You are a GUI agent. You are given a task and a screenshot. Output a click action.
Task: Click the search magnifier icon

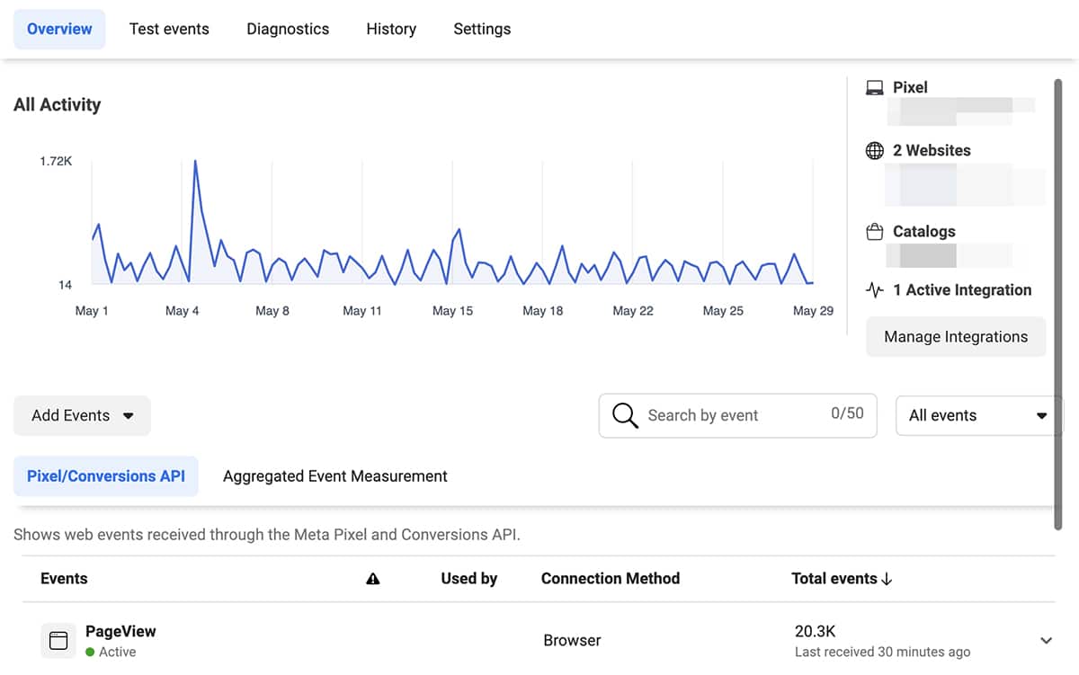625,415
